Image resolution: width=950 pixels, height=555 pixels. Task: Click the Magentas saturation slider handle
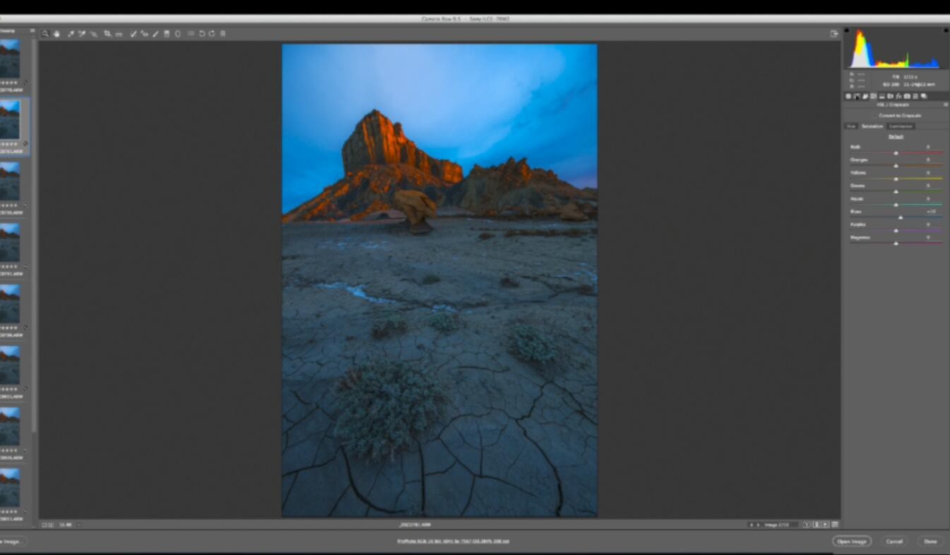tap(896, 243)
